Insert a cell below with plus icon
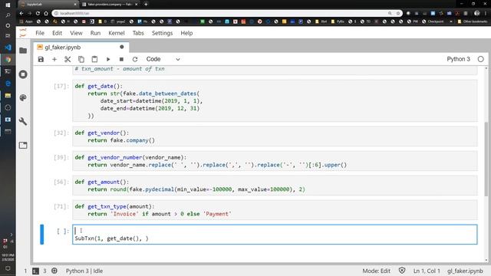This screenshot has width=491, height=276. pos(54,59)
